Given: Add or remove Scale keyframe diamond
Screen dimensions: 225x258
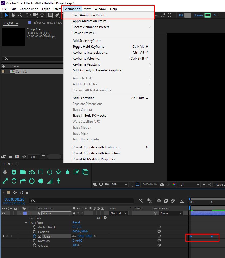Looking at the screenshot, I should 7,236.
